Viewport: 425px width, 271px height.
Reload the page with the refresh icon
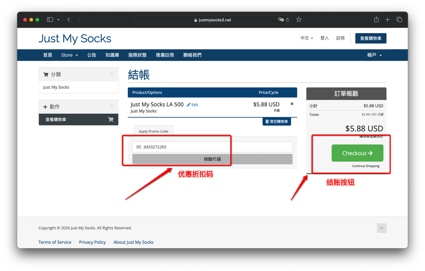coord(288,20)
